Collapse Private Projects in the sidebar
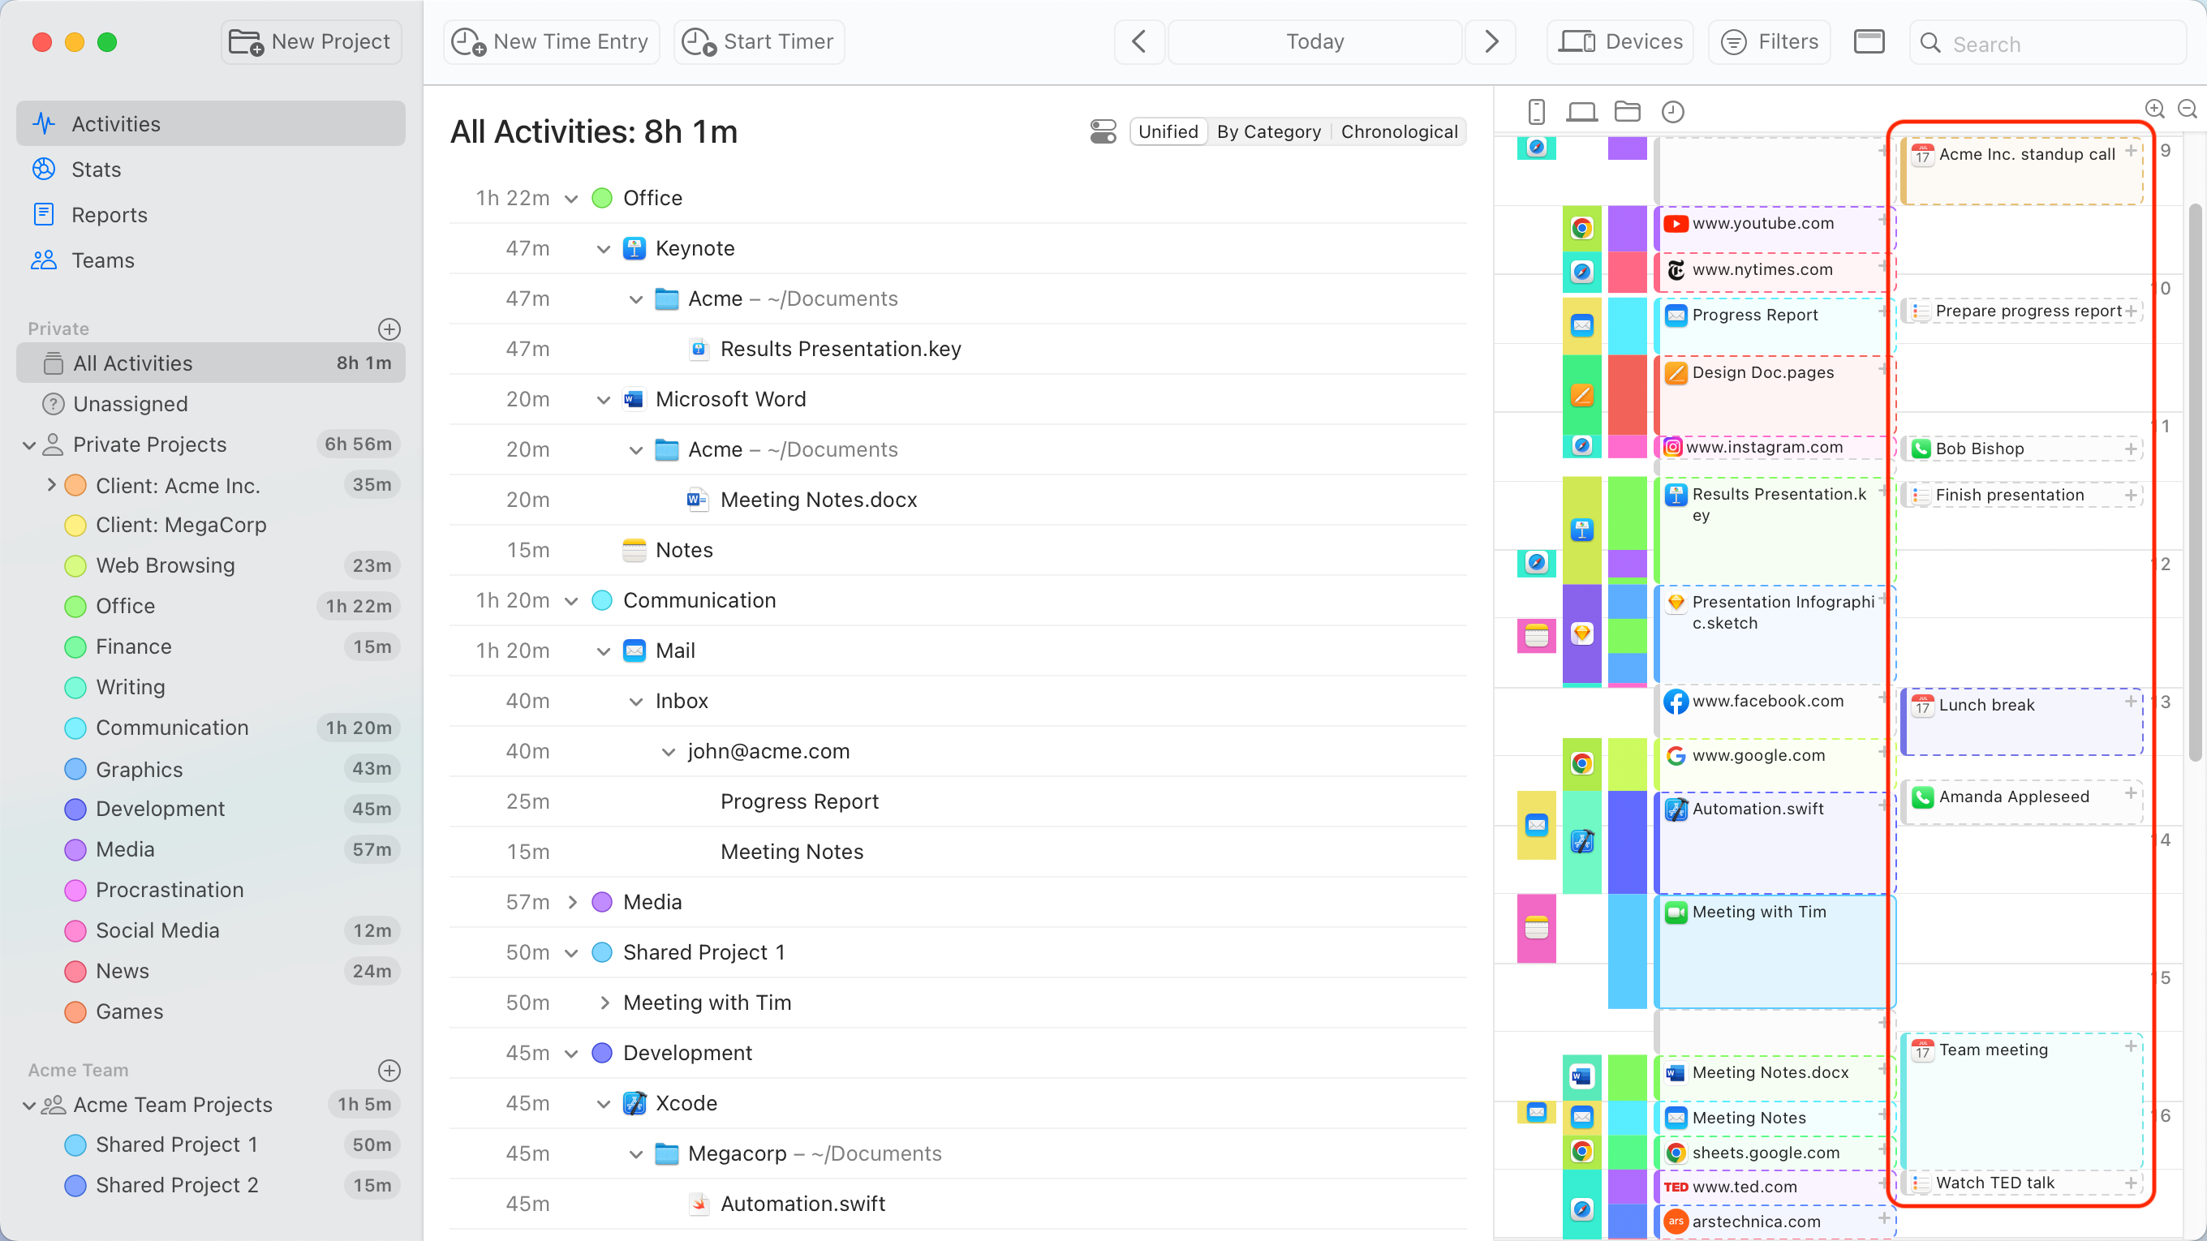Image resolution: width=2207 pixels, height=1241 pixels. point(28,444)
